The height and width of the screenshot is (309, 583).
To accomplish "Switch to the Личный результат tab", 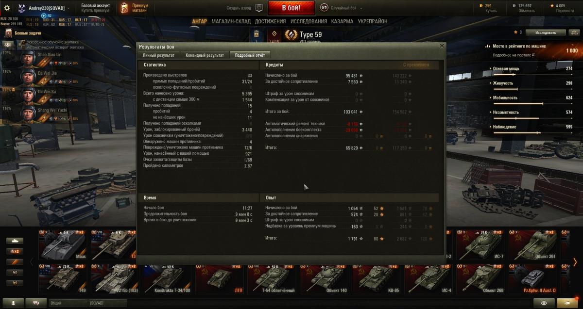I will point(159,55).
